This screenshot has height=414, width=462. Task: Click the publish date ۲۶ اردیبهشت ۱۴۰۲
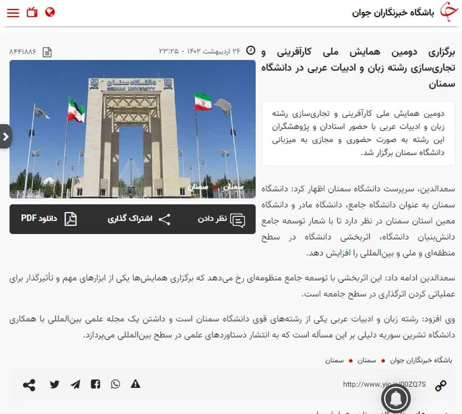(x=214, y=51)
